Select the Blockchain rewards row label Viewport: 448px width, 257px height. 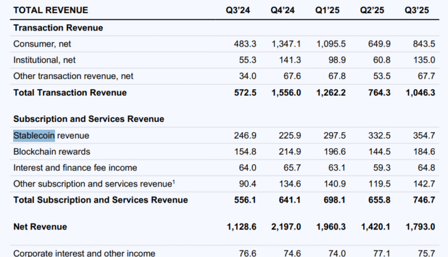click(x=52, y=152)
